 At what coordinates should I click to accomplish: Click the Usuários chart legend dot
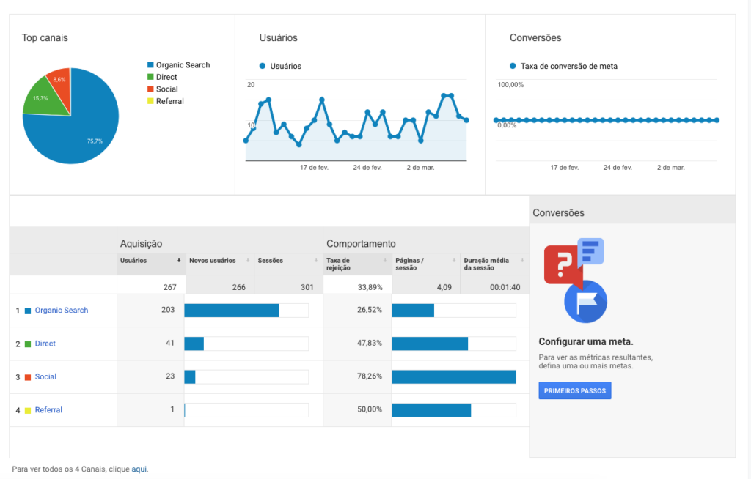tap(263, 66)
